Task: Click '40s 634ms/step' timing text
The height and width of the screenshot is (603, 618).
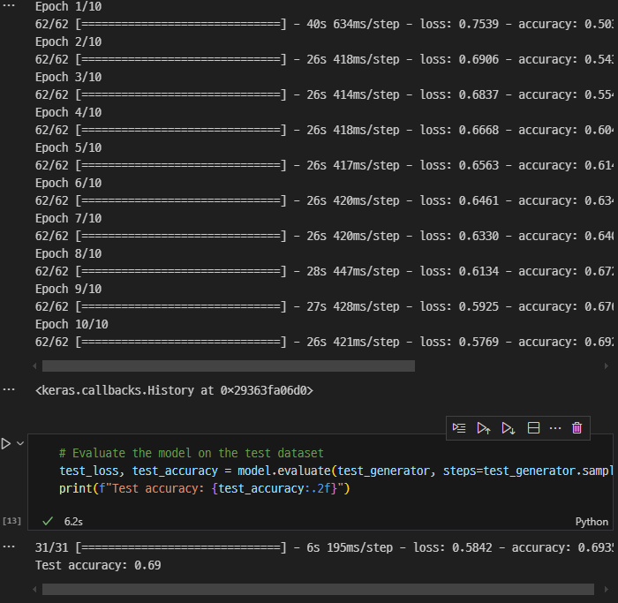Action: (x=353, y=24)
